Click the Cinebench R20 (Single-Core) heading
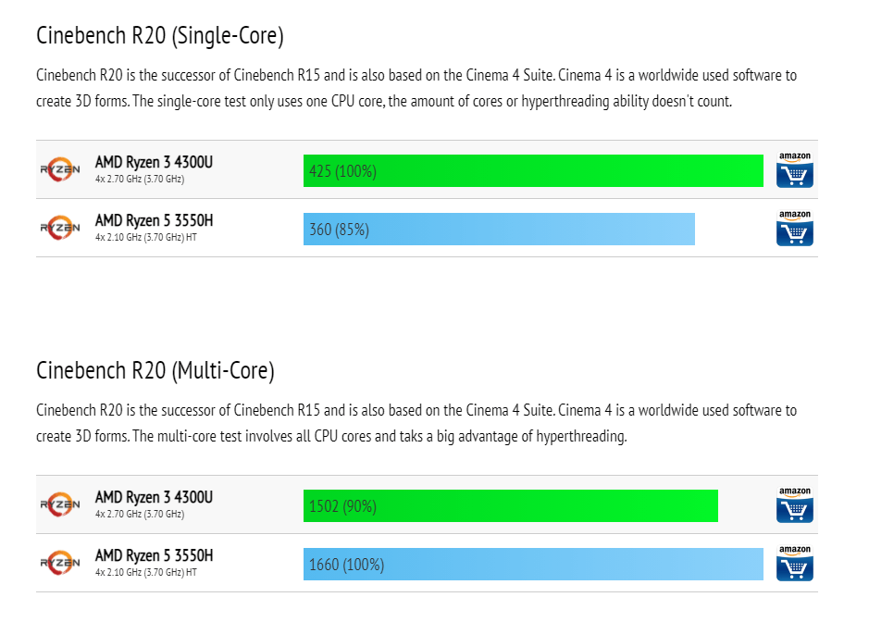This screenshot has height=622, width=869. [159, 36]
